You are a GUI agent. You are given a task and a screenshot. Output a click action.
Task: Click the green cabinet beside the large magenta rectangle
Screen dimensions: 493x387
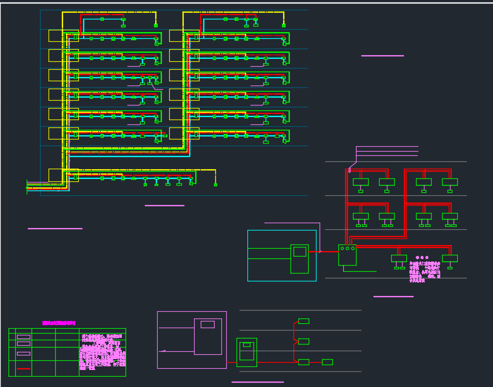point(247,352)
